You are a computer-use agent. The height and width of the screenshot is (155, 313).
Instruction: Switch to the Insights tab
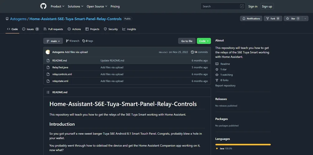129,29
